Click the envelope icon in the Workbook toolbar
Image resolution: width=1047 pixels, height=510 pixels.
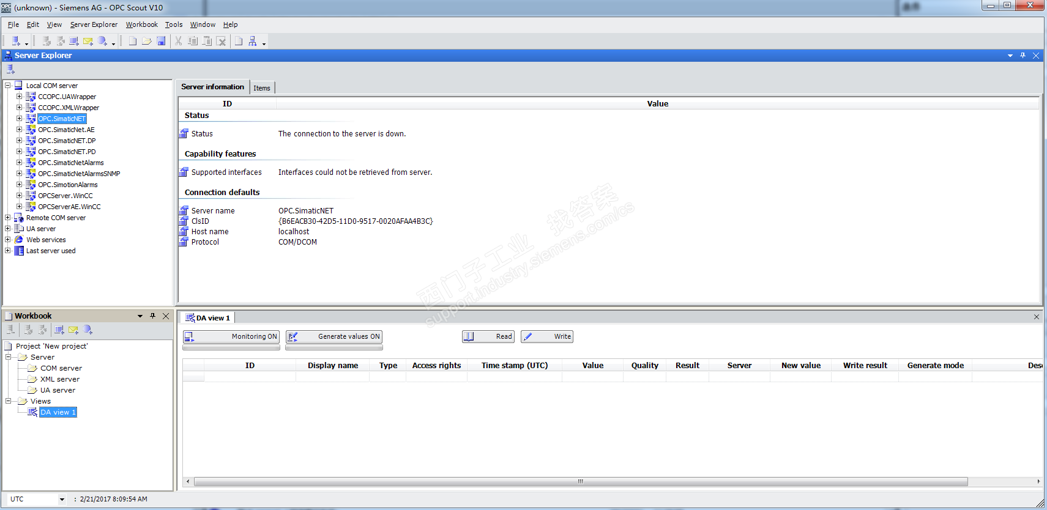(73, 330)
